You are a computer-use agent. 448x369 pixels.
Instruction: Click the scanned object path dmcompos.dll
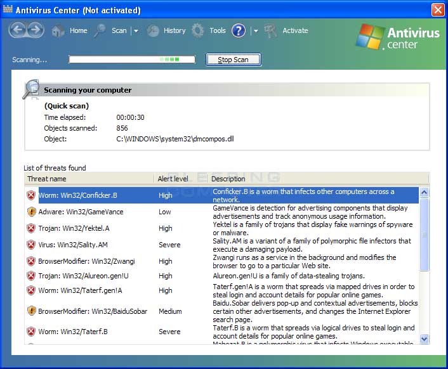coord(175,139)
